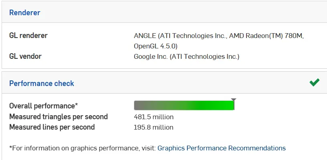Click the 195.8 million value
Image resolution: width=327 pixels, height=160 pixels.
coord(153,127)
